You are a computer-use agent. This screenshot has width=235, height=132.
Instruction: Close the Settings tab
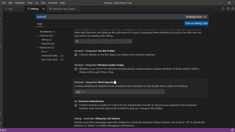pos(44,9)
